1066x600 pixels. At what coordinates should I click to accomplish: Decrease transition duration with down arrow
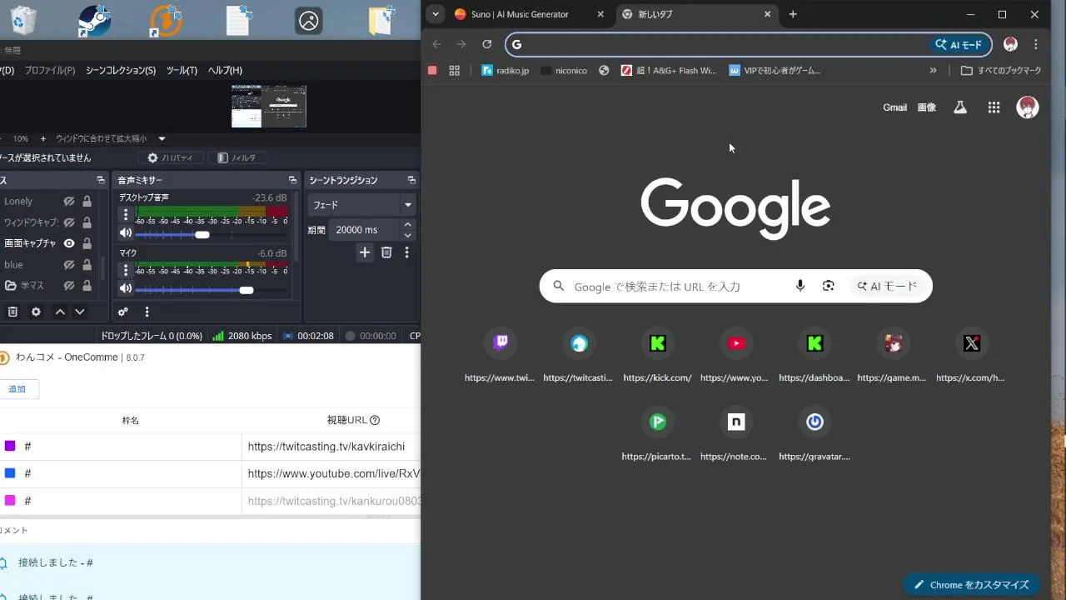407,235
